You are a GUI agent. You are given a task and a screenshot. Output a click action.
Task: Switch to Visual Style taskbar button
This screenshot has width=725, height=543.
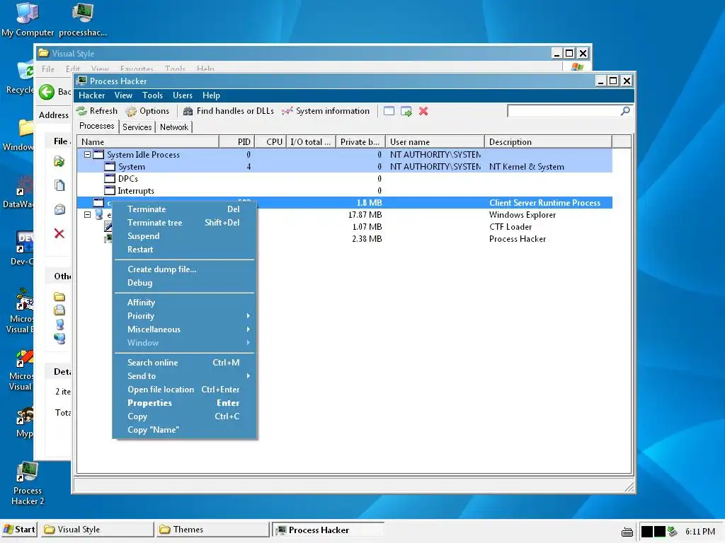(97, 529)
